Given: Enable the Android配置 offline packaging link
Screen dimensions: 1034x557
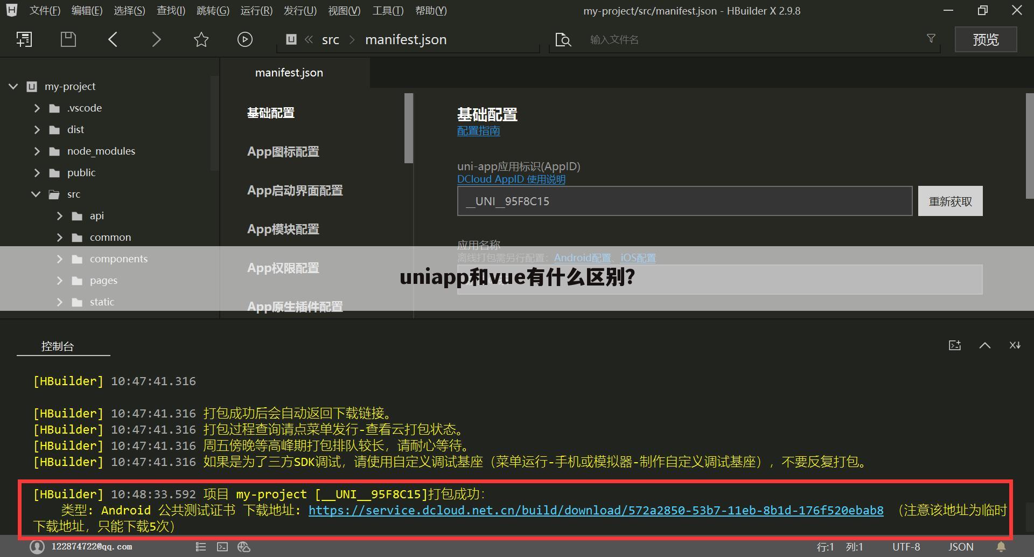Looking at the screenshot, I should pos(582,257).
